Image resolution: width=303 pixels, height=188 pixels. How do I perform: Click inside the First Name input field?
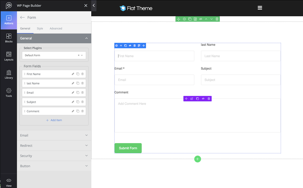[155, 56]
